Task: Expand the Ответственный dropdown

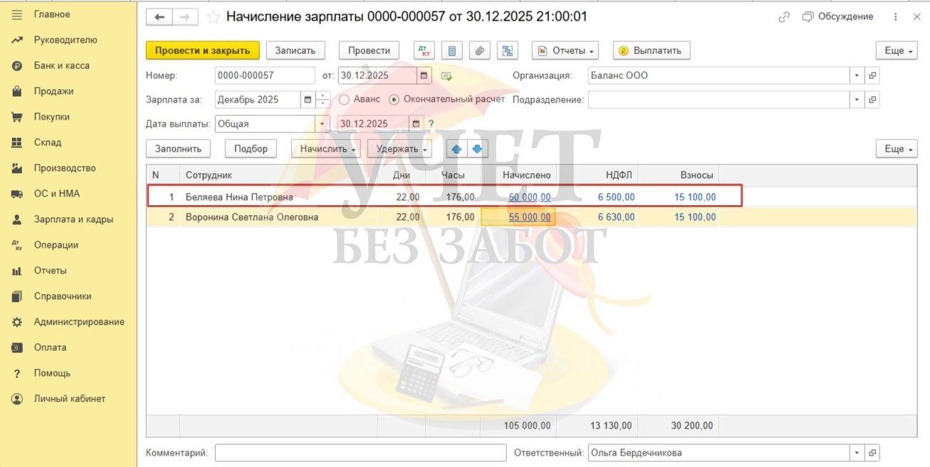Action: click(857, 453)
